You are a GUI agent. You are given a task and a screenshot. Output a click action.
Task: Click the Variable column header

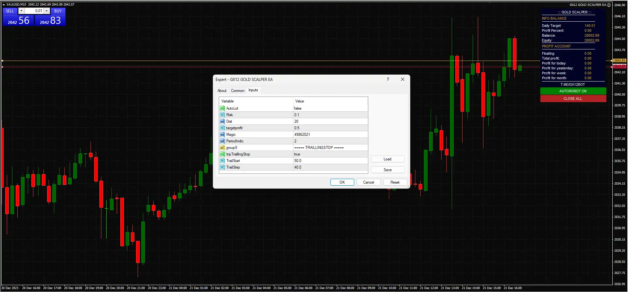tap(256, 101)
